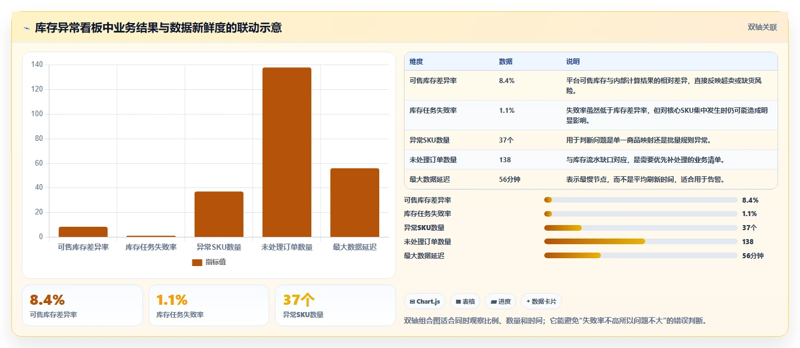Viewport: 800px width, 348px height.
Task: Click the 未处理订单数量 label in the progress list
Action: (x=427, y=242)
